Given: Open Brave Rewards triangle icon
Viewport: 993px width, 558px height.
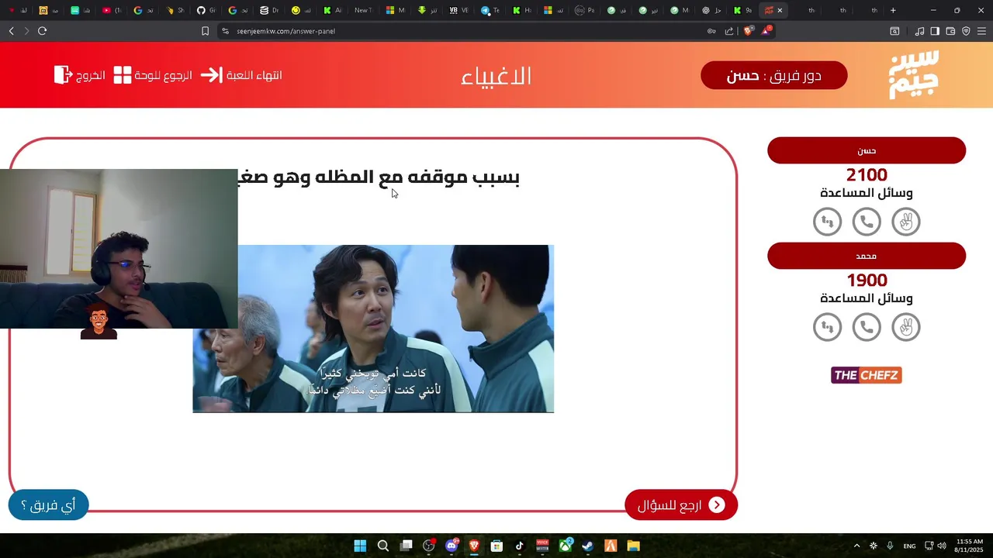Looking at the screenshot, I should tap(766, 31).
